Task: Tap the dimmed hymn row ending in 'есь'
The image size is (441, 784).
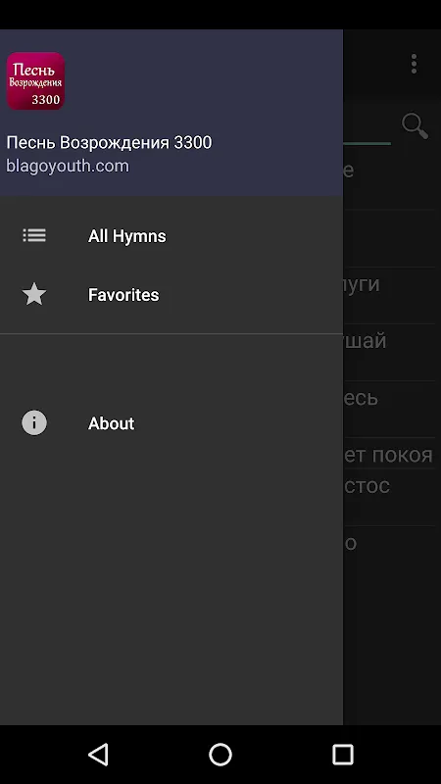Action: click(x=392, y=409)
